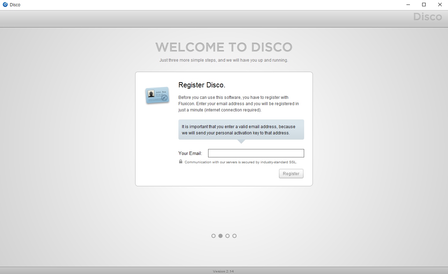
Task: Close the Disco window
Action: pyautogui.click(x=440, y=5)
